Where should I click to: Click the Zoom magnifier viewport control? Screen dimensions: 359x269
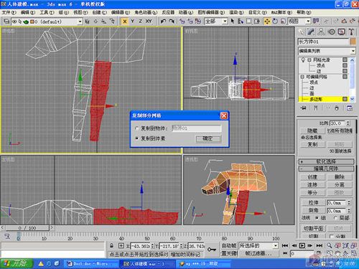pyautogui.click(x=330, y=245)
